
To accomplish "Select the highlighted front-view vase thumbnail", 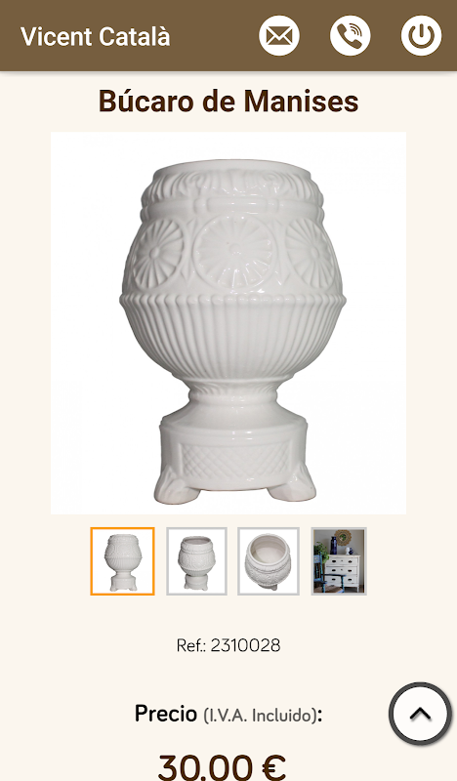I will click(x=123, y=561).
